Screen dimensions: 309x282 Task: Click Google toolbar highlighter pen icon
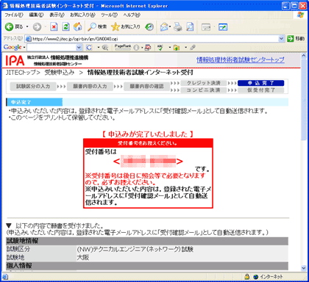pyautogui.click(x=193, y=47)
